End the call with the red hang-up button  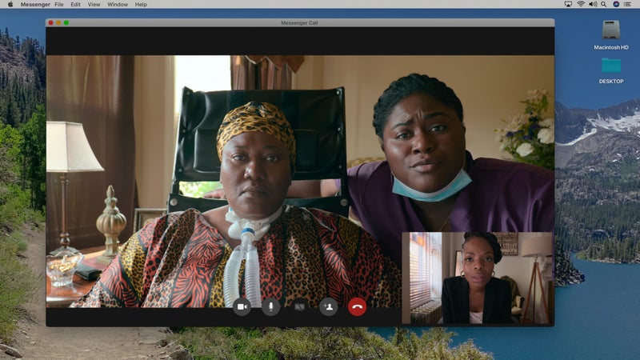[x=357, y=306]
